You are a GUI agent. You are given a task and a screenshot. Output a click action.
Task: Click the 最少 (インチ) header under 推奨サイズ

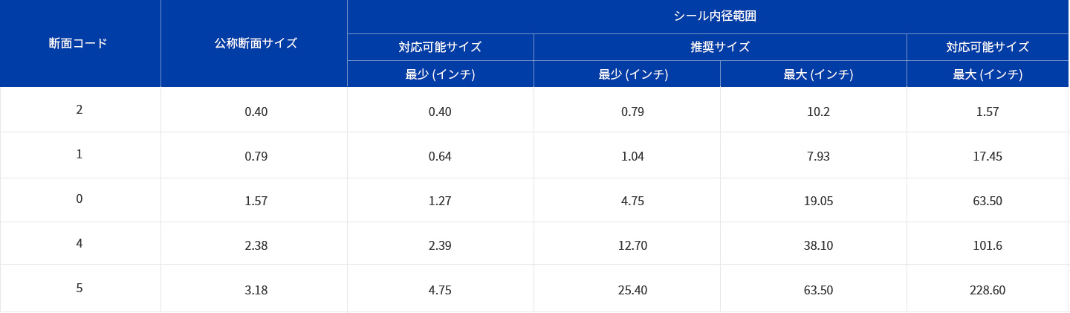point(627,74)
